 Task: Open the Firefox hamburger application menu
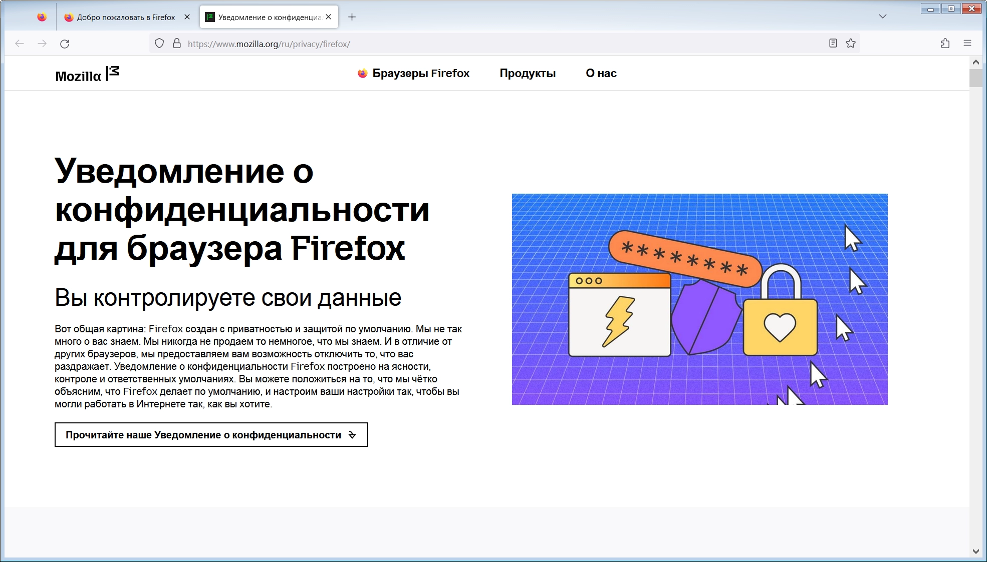[967, 44]
